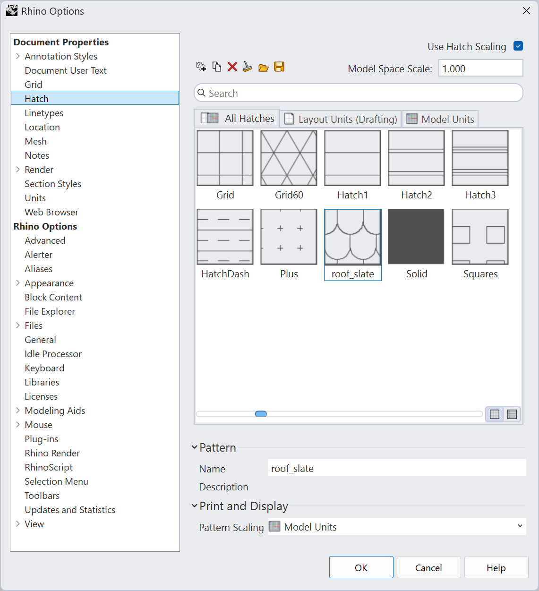Select the All Hatches tab
Viewport: 539px width, 591px height.
(x=237, y=119)
